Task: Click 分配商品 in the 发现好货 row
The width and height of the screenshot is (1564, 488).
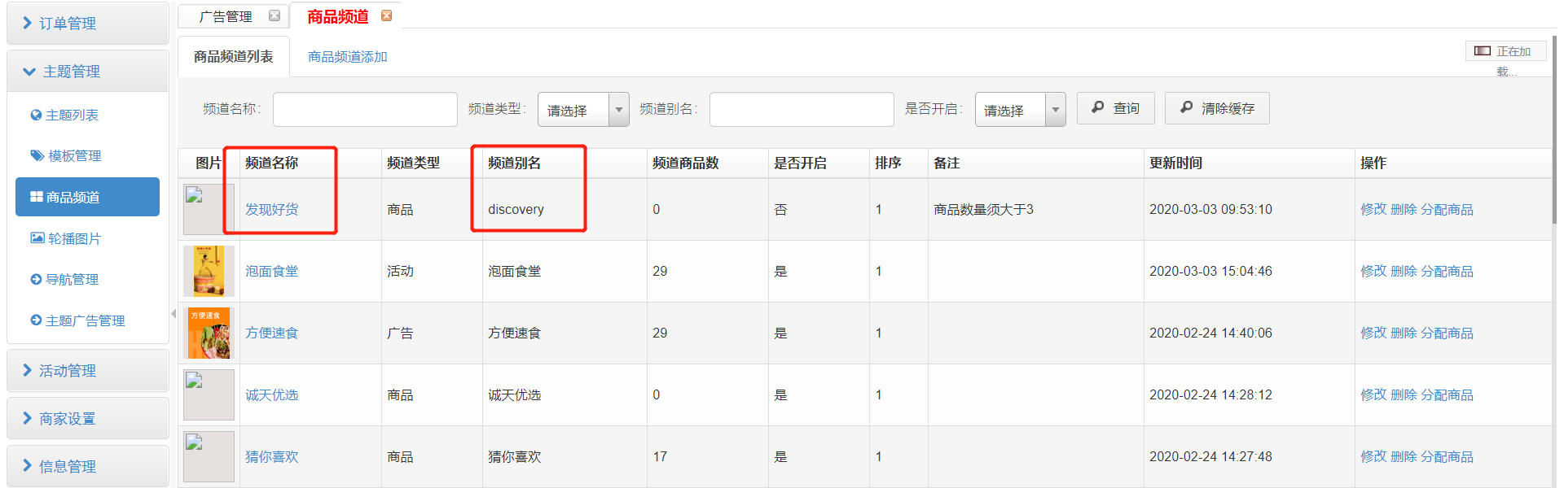Action: pyautogui.click(x=1448, y=210)
